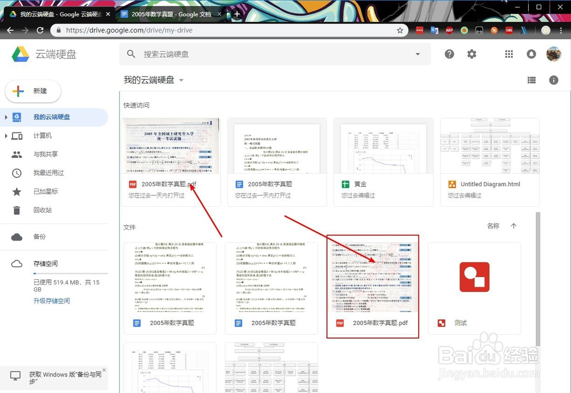This screenshot has width=571, height=393.
Task: Click the storage usage progress bar
Action: pos(71,273)
